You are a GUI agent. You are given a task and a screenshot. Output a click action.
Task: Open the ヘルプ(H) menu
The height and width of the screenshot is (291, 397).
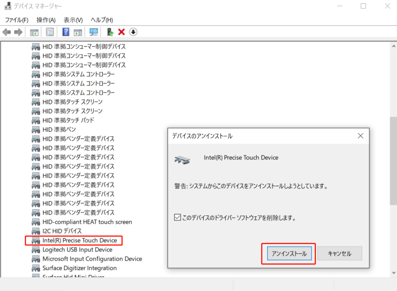click(x=102, y=20)
